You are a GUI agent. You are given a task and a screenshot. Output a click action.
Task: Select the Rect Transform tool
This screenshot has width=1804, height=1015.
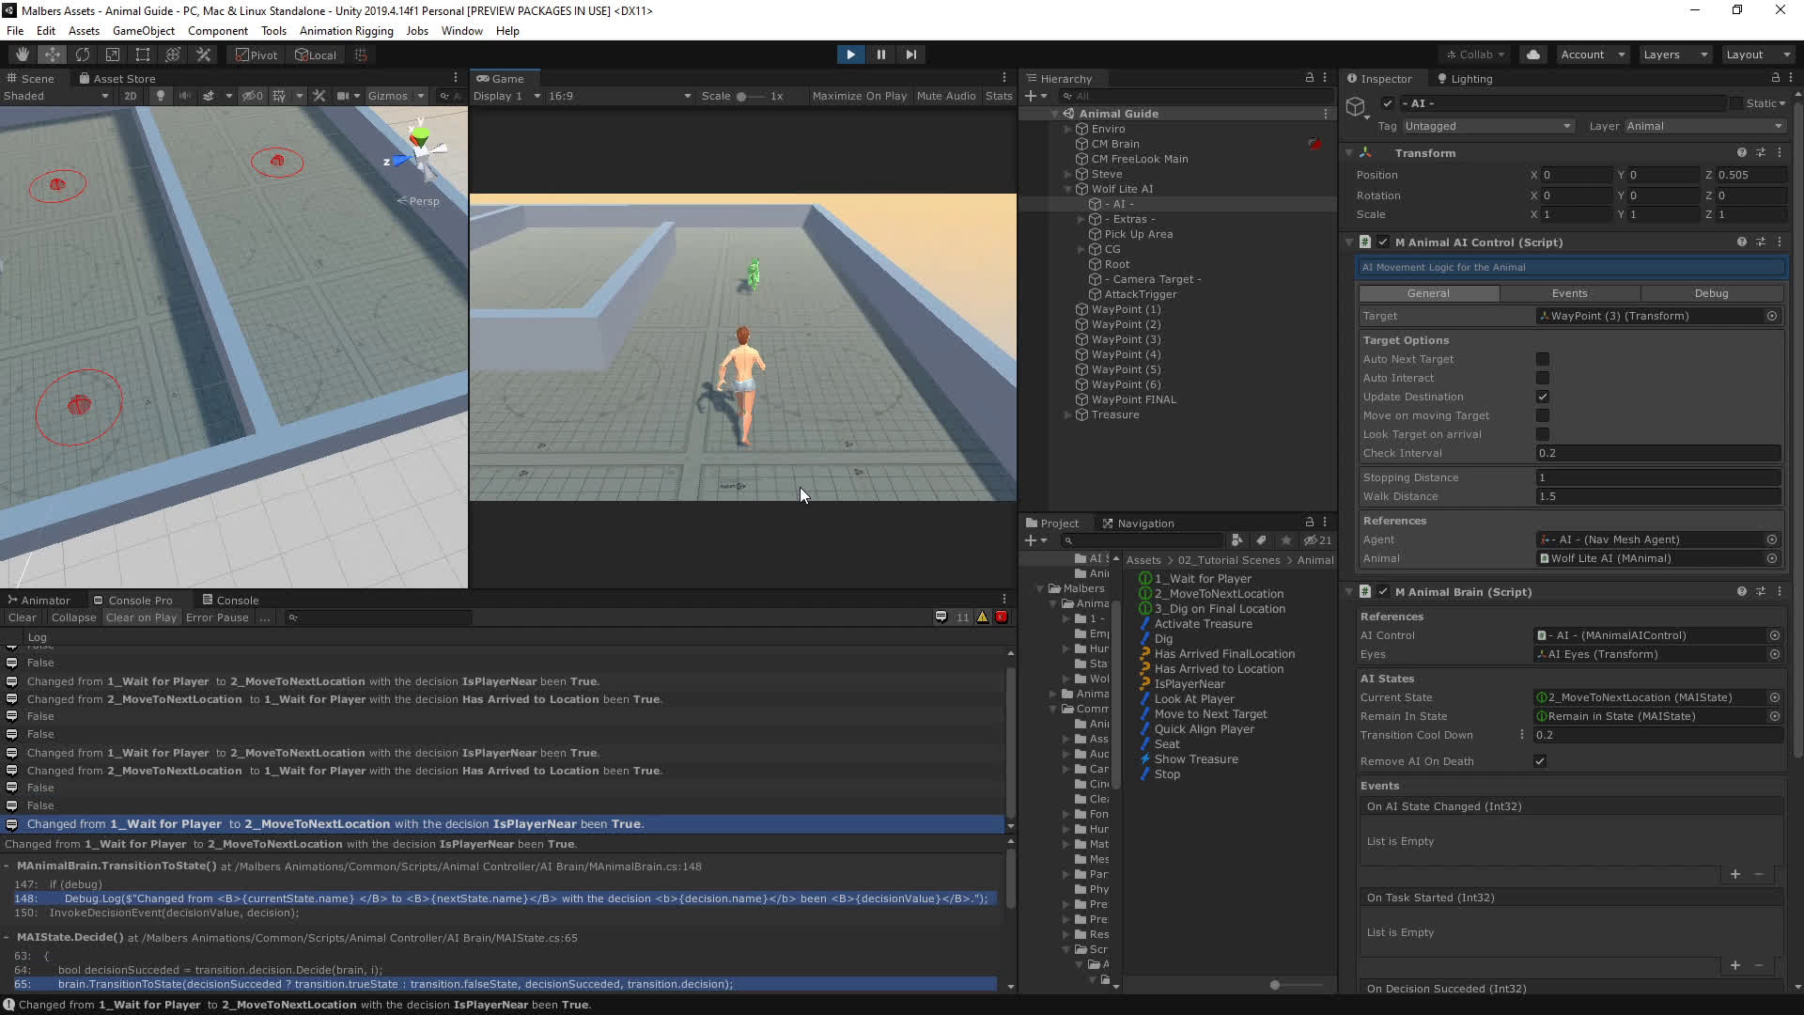[143, 55]
